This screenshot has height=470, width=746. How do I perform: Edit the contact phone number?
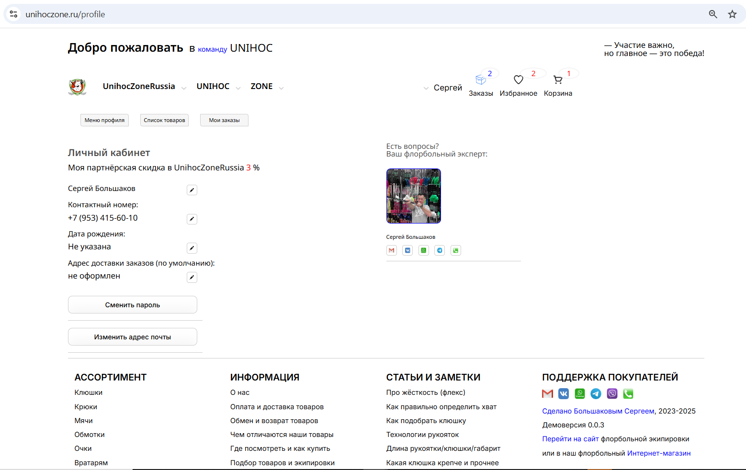click(192, 219)
